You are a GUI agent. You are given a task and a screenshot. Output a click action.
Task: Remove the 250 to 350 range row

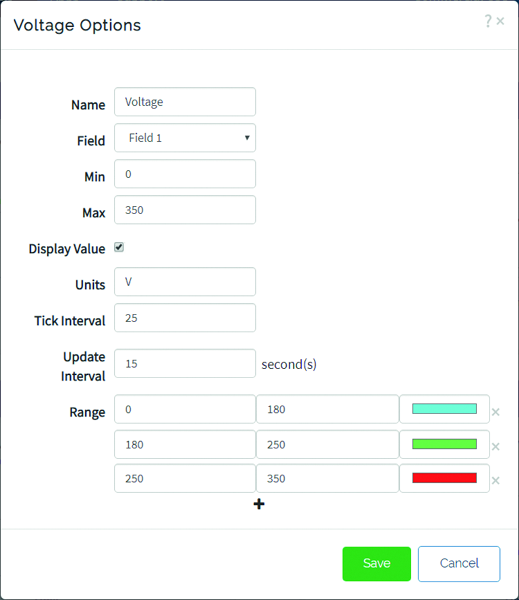coord(495,480)
